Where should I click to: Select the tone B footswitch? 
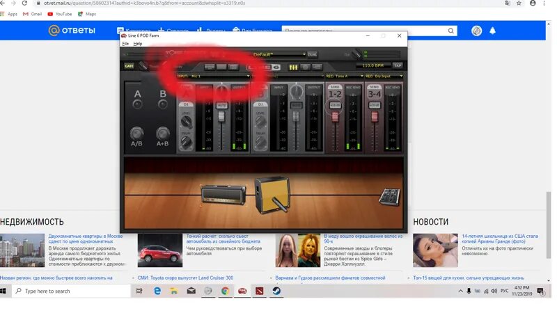point(163,104)
